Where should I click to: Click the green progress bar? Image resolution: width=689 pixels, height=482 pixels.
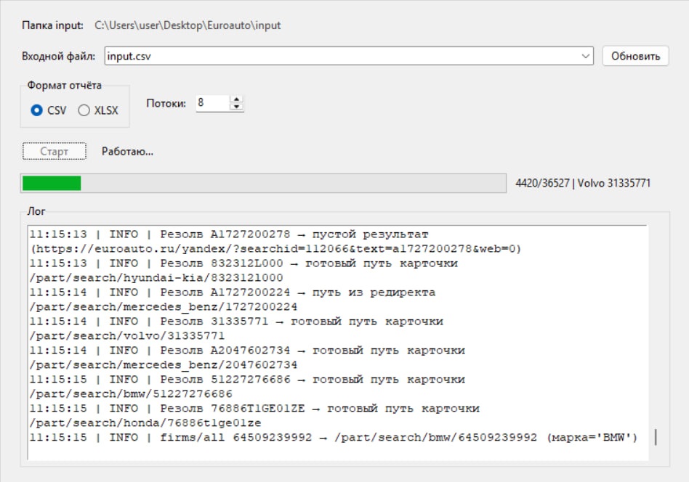coord(263,183)
